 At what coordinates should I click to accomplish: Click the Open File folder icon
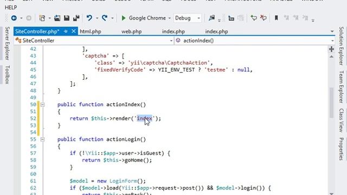(57, 18)
